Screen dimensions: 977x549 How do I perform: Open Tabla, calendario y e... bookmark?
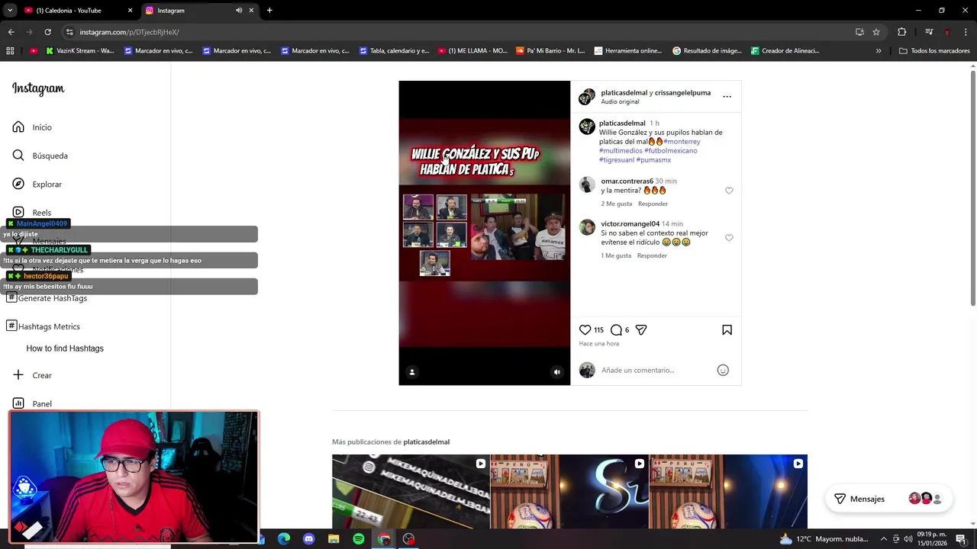pyautogui.click(x=394, y=51)
